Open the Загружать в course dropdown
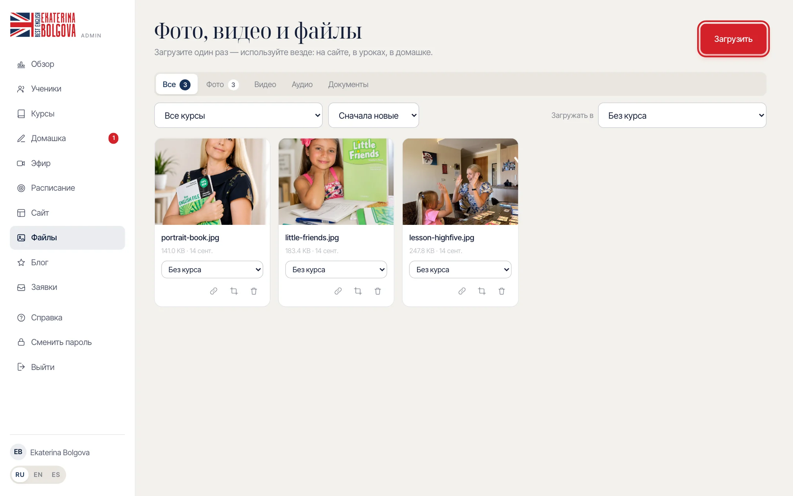This screenshot has width=793, height=496. coord(682,115)
